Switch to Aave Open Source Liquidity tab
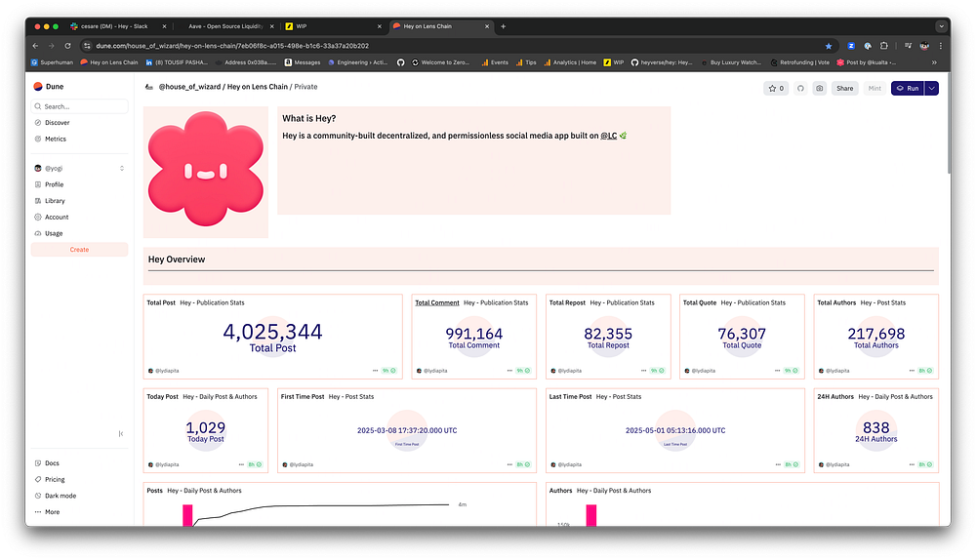Viewport: 976px width, 560px height. click(x=224, y=26)
